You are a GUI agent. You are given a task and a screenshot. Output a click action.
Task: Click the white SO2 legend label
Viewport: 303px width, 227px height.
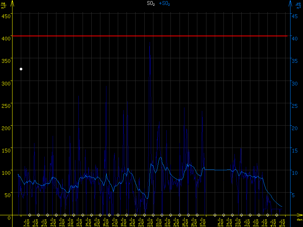[151, 3]
